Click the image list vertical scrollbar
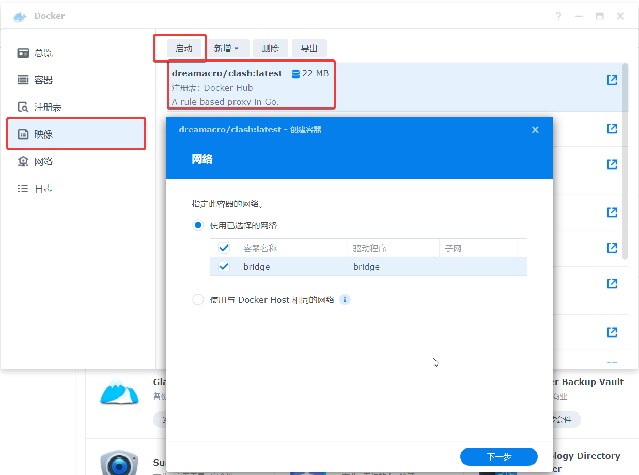Image resolution: width=639 pixels, height=475 pixels. coord(625,161)
